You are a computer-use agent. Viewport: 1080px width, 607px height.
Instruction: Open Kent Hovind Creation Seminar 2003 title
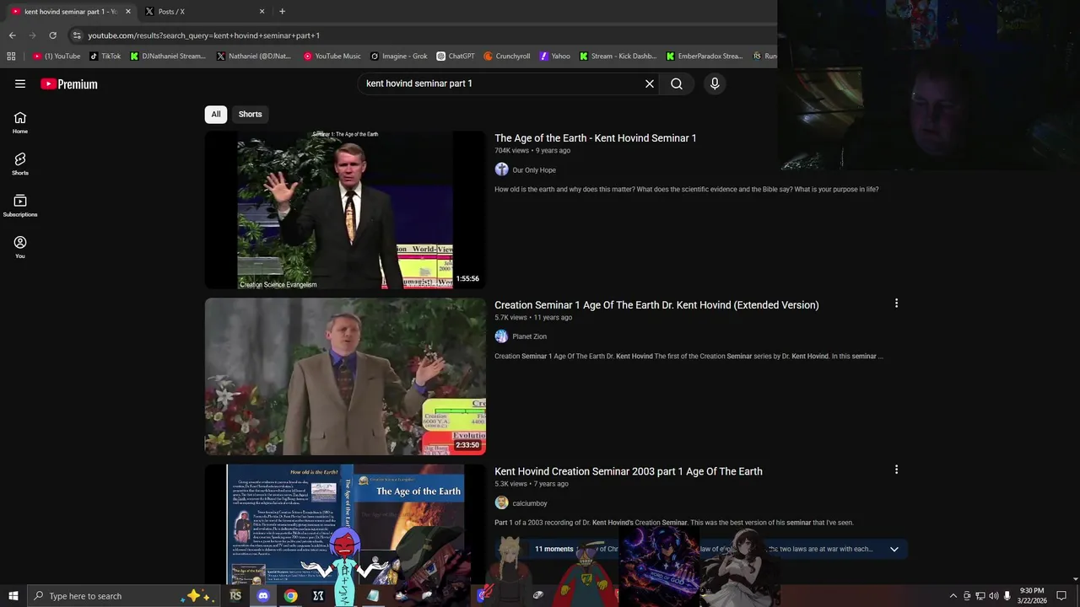coord(629,471)
